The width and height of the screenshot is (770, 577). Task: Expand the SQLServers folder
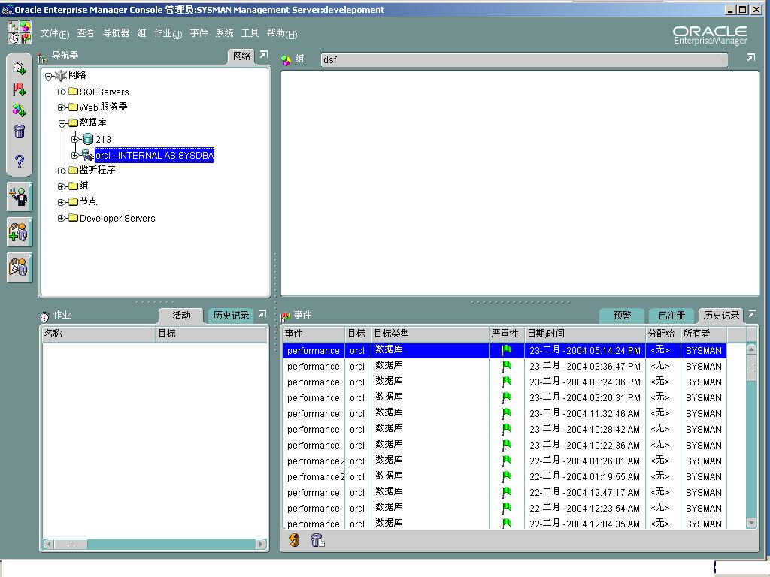[62, 92]
